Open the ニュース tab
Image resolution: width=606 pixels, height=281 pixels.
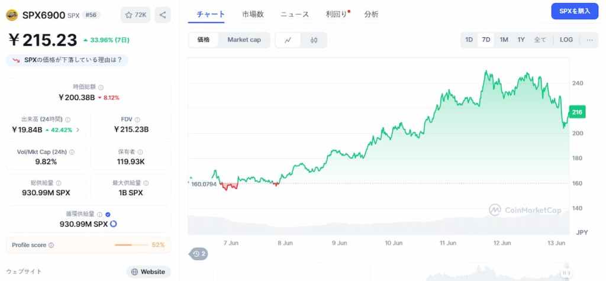click(295, 14)
